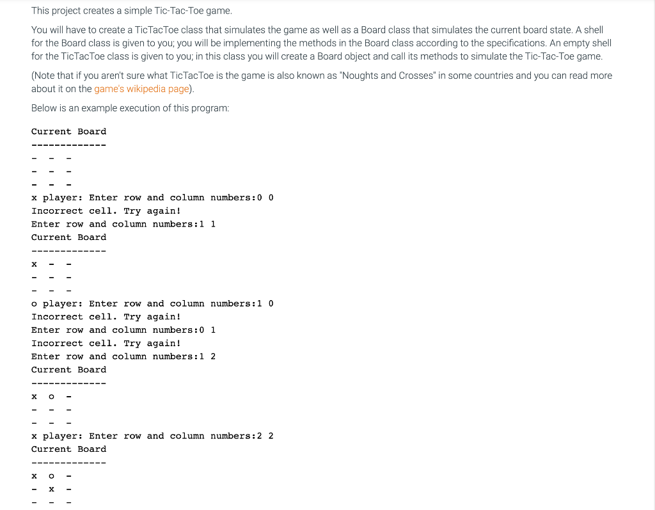Click the 'Enter row and column numbers:0 1' line

pos(123,330)
